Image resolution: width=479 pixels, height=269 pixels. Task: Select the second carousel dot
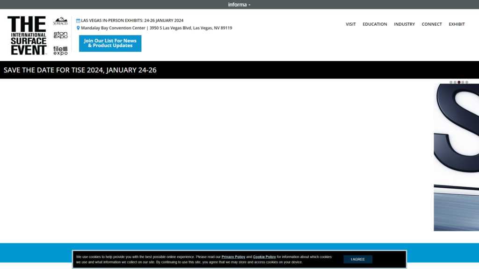coord(455,82)
